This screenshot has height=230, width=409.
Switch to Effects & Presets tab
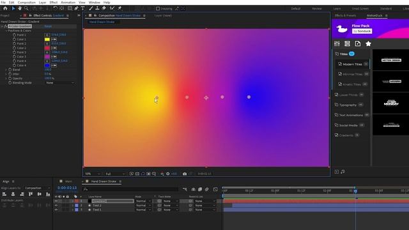(345, 15)
